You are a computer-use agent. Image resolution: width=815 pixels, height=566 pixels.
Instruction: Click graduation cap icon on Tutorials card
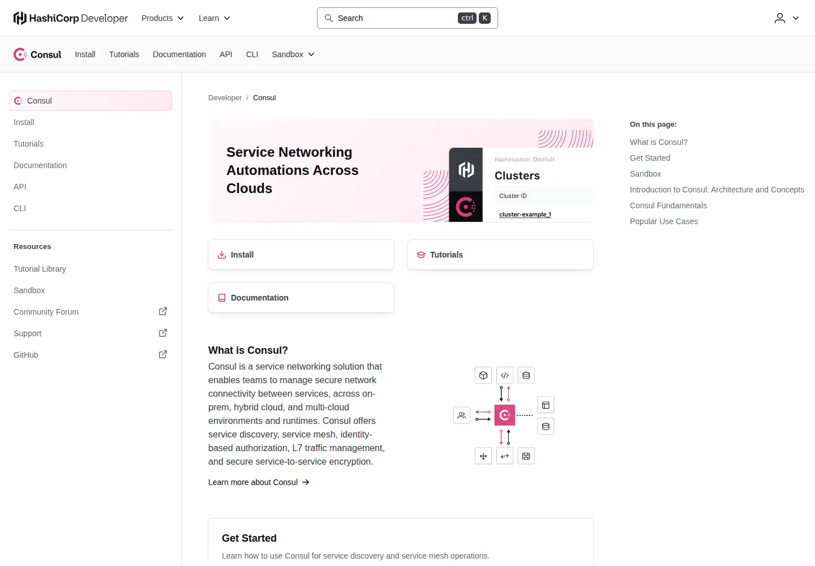click(x=421, y=255)
